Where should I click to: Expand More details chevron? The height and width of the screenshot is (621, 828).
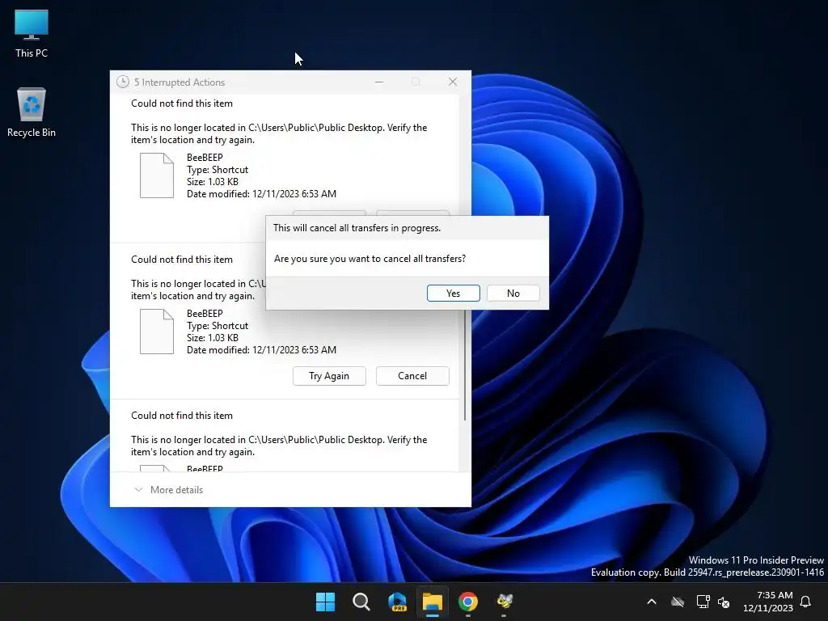pos(138,489)
